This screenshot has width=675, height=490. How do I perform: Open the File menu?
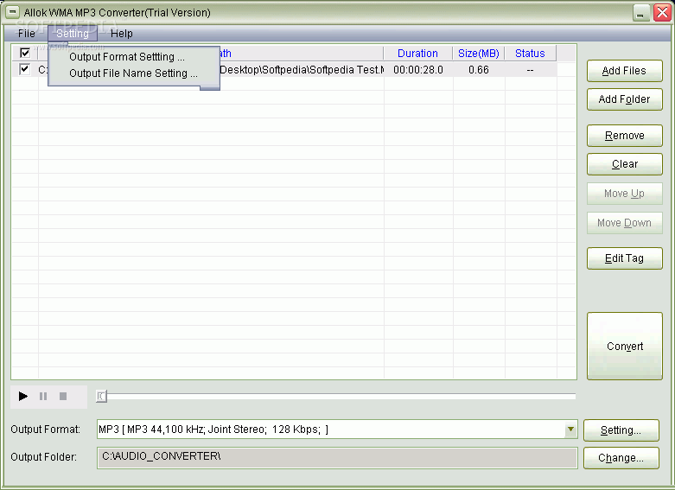[x=26, y=33]
